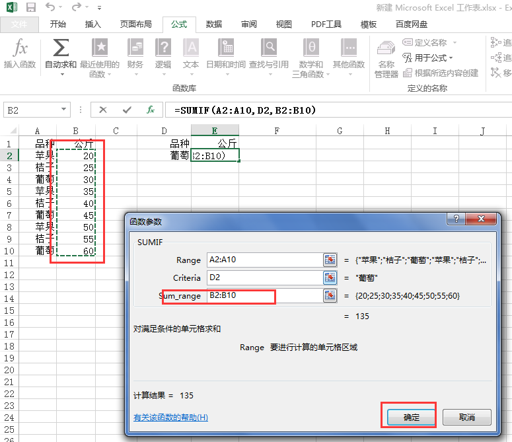The width and height of the screenshot is (512, 442).
Task: Switch to the 视图 View tab
Action: pyautogui.click(x=283, y=24)
